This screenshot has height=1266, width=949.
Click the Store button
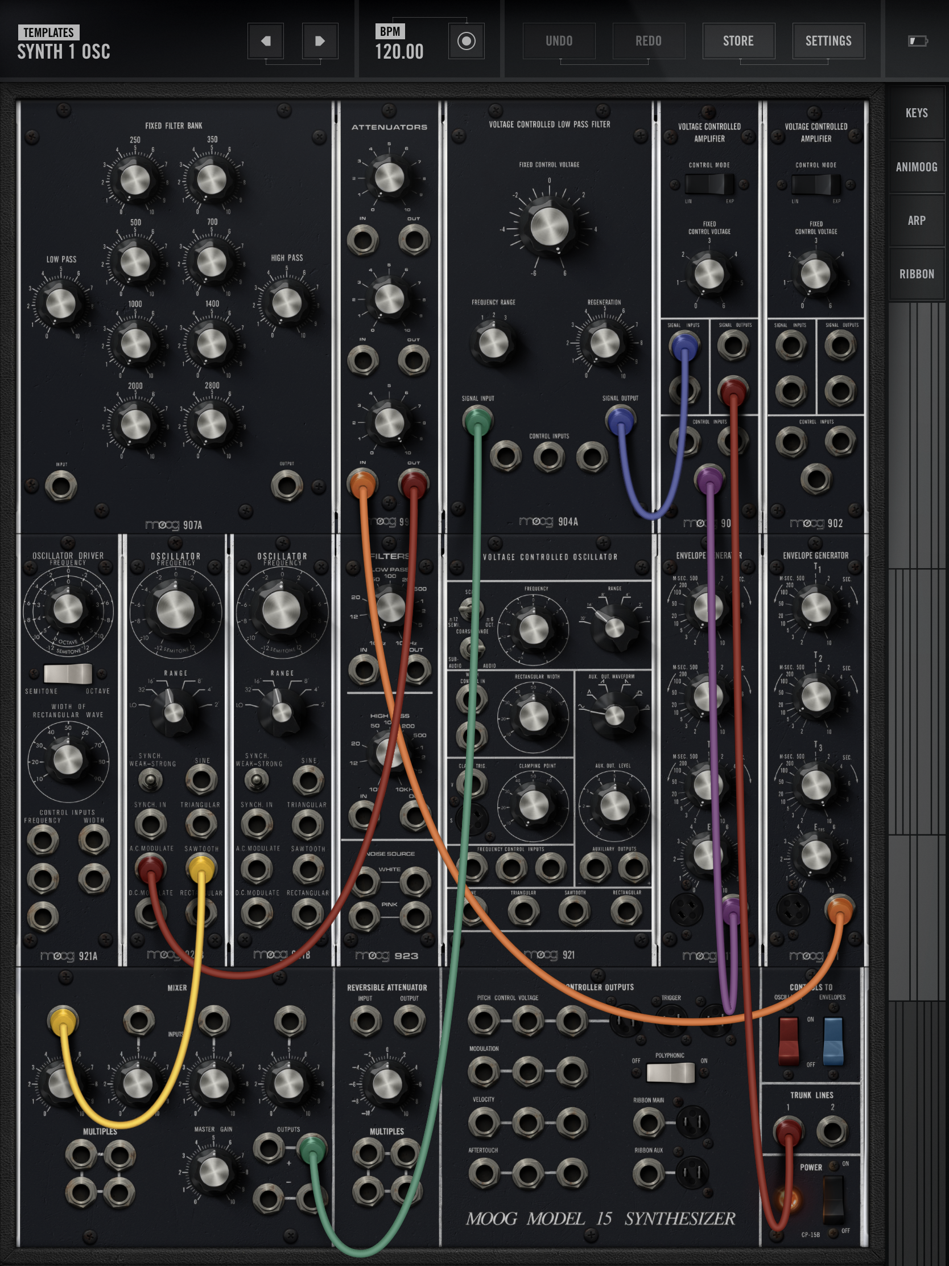pyautogui.click(x=738, y=40)
